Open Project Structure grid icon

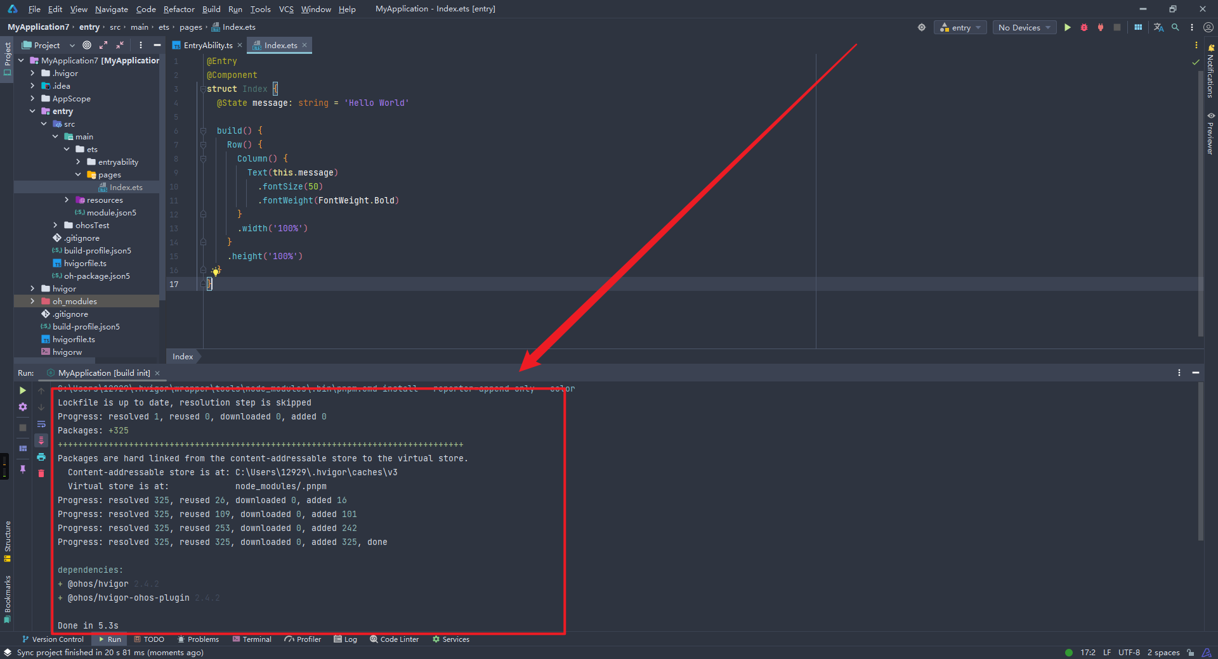1138,27
